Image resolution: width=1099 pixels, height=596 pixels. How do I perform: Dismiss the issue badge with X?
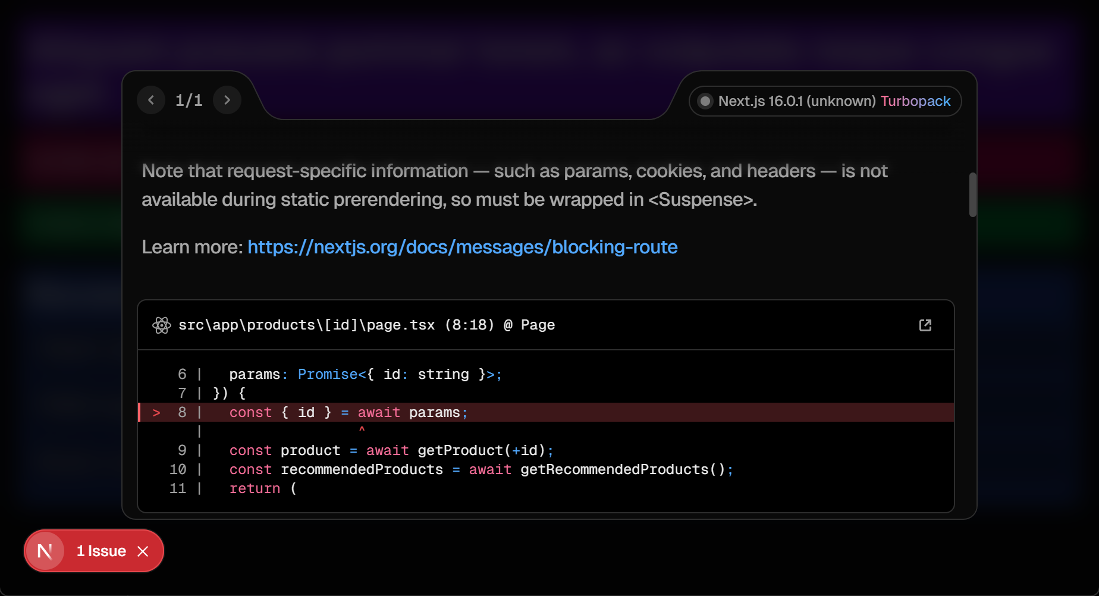(143, 551)
